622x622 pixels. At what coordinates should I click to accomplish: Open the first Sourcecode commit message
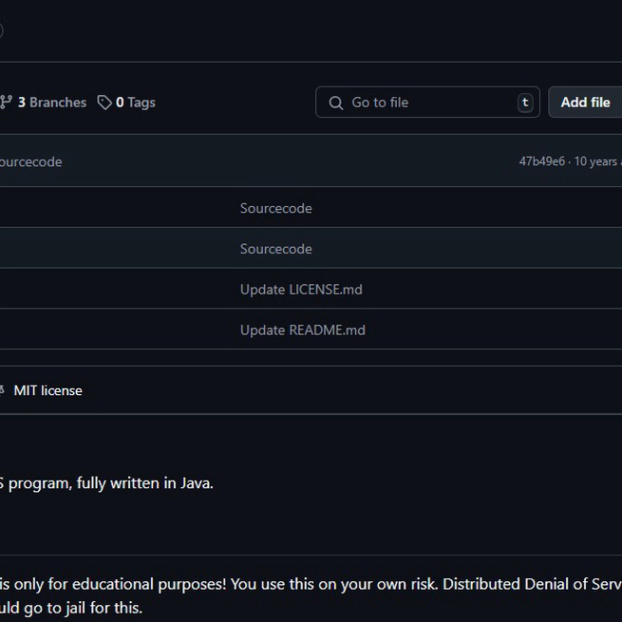pyautogui.click(x=275, y=208)
